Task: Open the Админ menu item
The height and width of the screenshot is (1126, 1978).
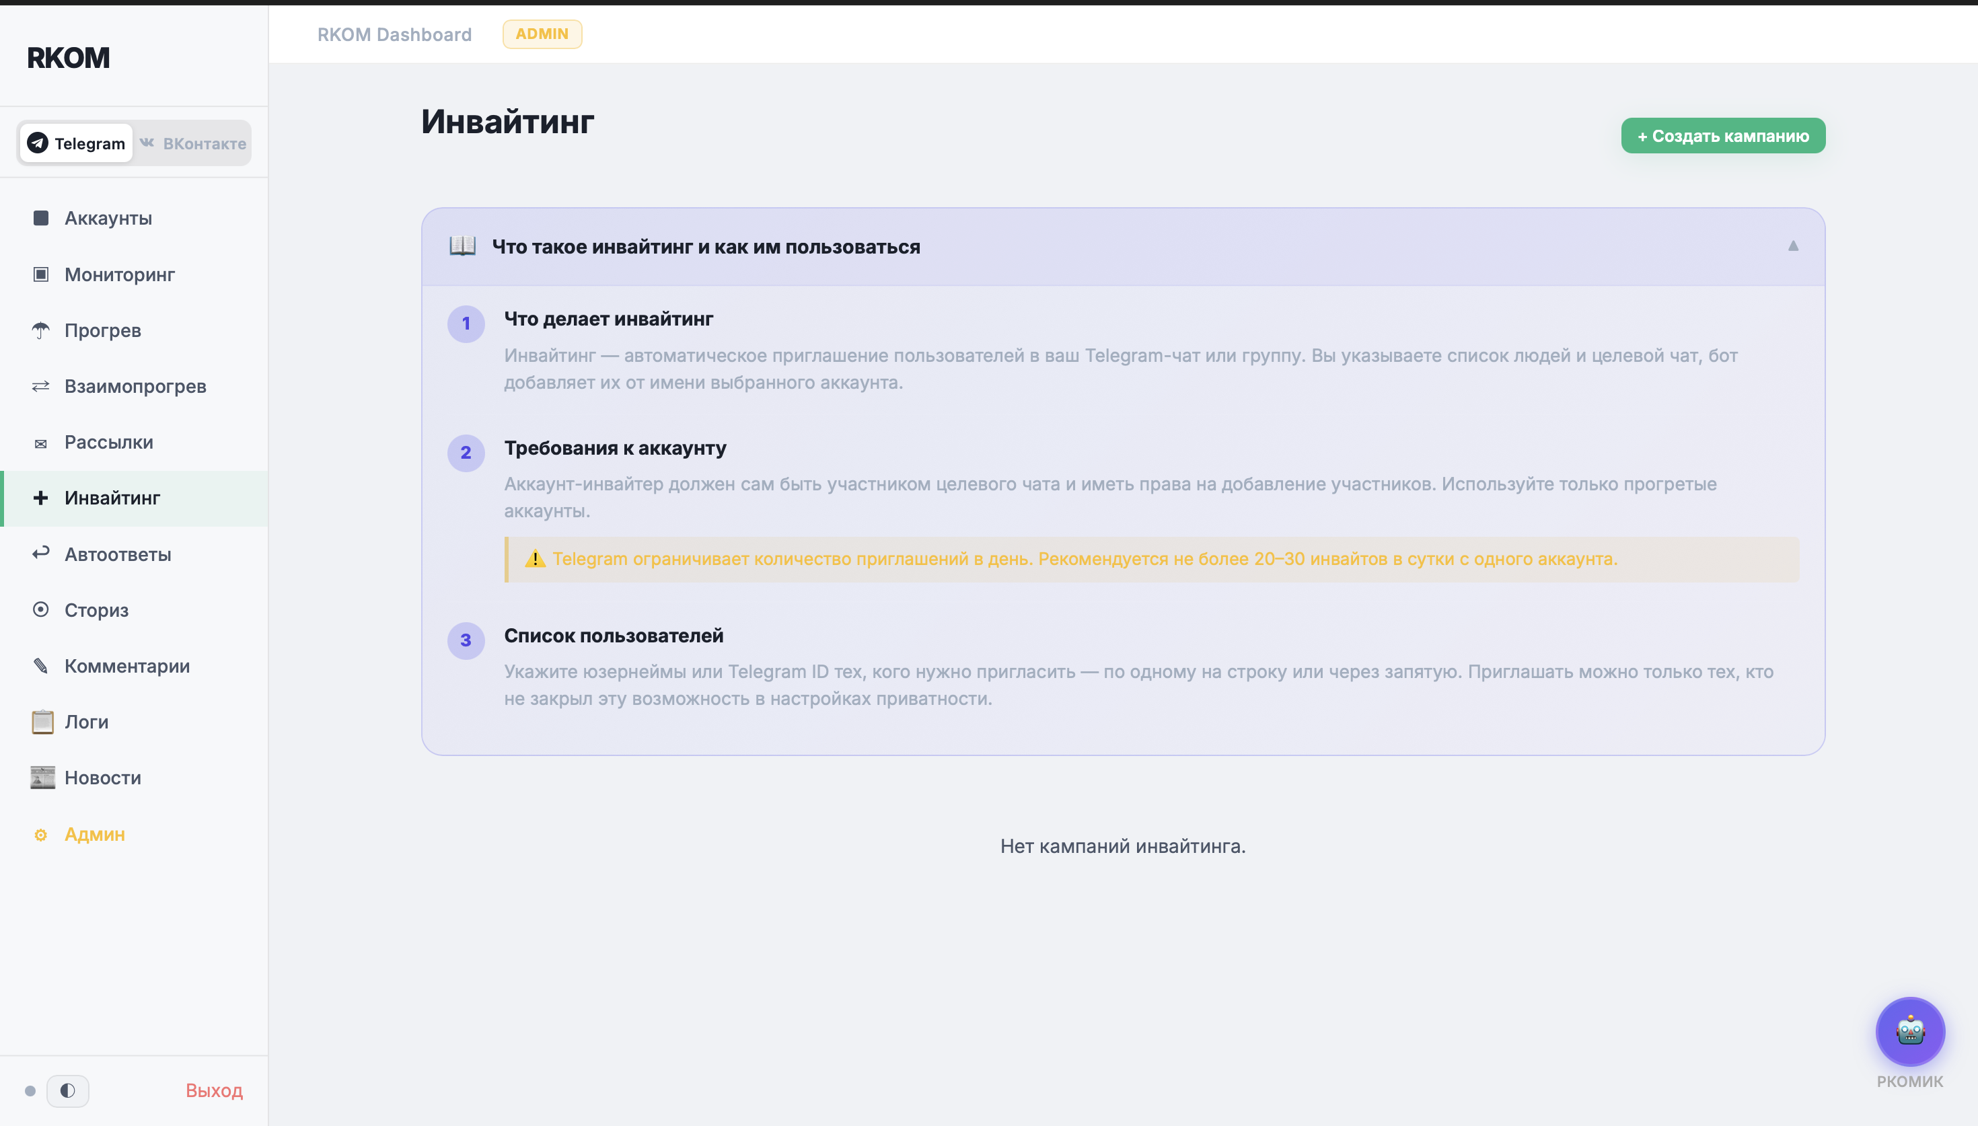Action: coord(135,835)
